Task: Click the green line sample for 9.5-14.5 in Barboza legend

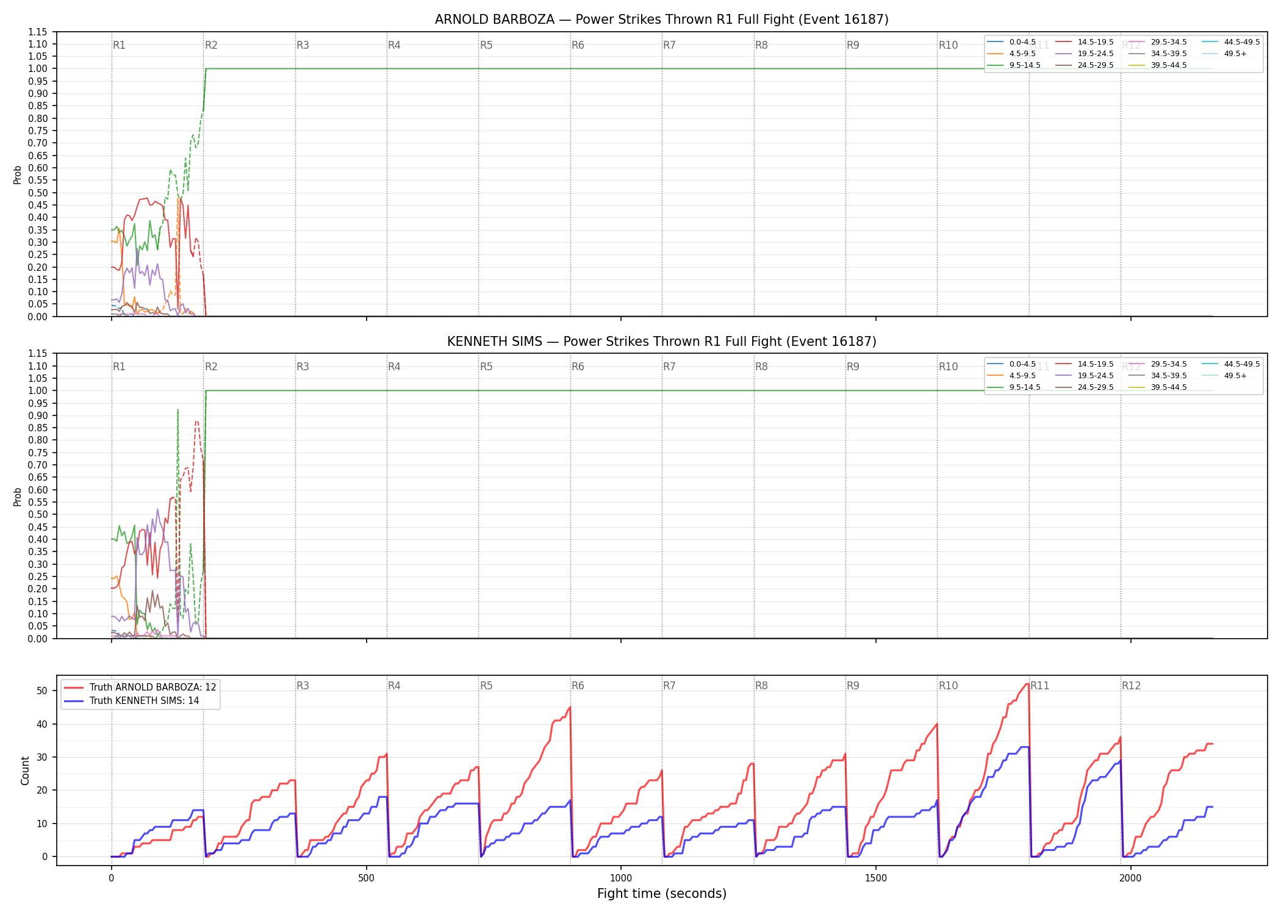Action: (x=996, y=65)
